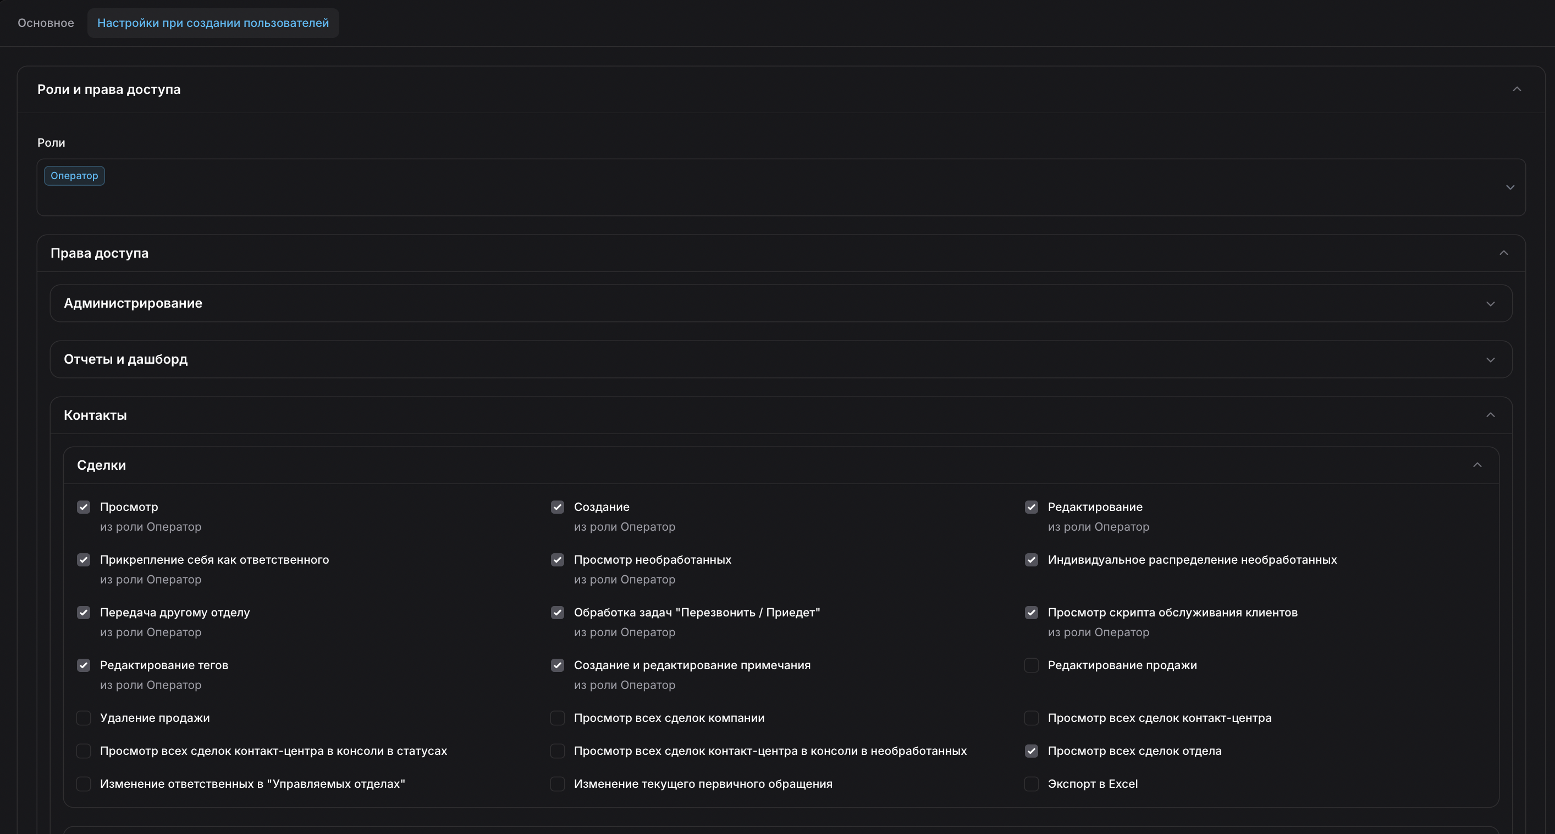Screen dimensions: 1555x834
Task: Enable Просмотр всех сделок компании
Action: pyautogui.click(x=557, y=718)
